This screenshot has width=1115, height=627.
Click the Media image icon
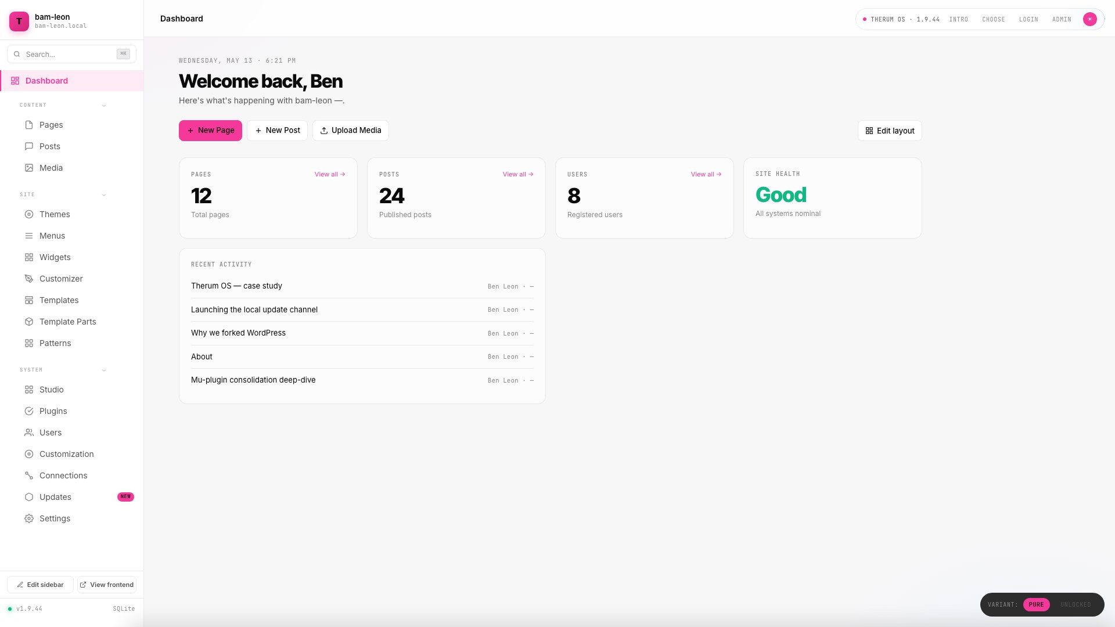(29, 168)
